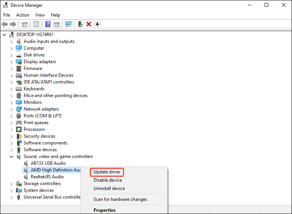Click the Audio inputs and outputs speaker icon
The width and height of the screenshot is (292, 214).
click(19, 41)
